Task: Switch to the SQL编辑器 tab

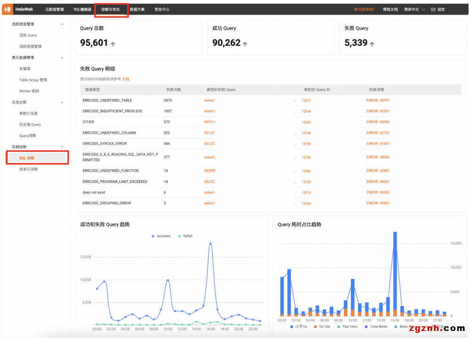Action: (82, 9)
